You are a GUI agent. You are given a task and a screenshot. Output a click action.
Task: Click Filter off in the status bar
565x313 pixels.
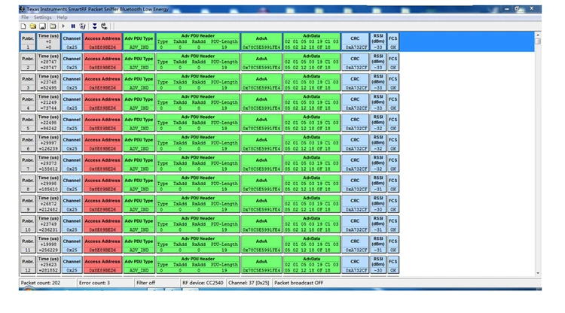(x=145, y=283)
